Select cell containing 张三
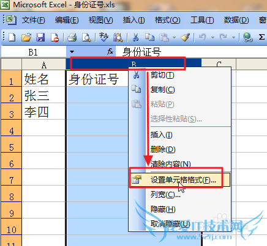Image resolution: width=267 pixels, height=246 pixels. (x=43, y=95)
